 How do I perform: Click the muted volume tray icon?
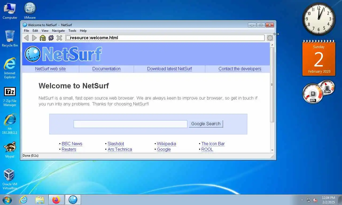pos(315,200)
